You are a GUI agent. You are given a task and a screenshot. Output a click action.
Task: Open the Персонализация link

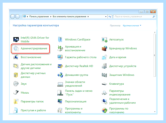[x=76, y=102]
